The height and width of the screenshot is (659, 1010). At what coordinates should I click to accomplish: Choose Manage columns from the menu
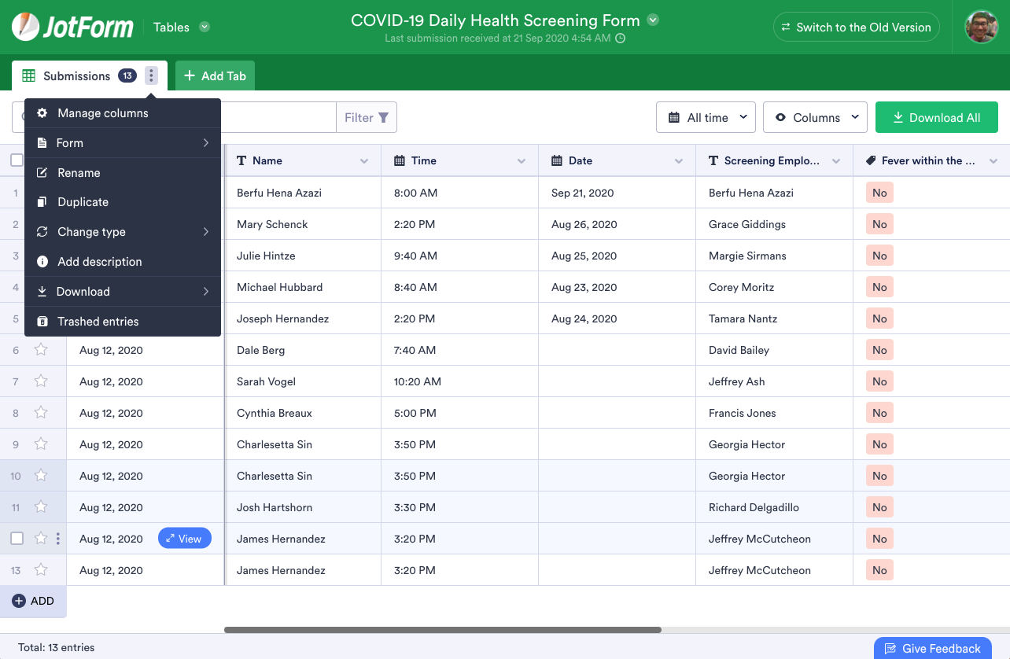123,113
